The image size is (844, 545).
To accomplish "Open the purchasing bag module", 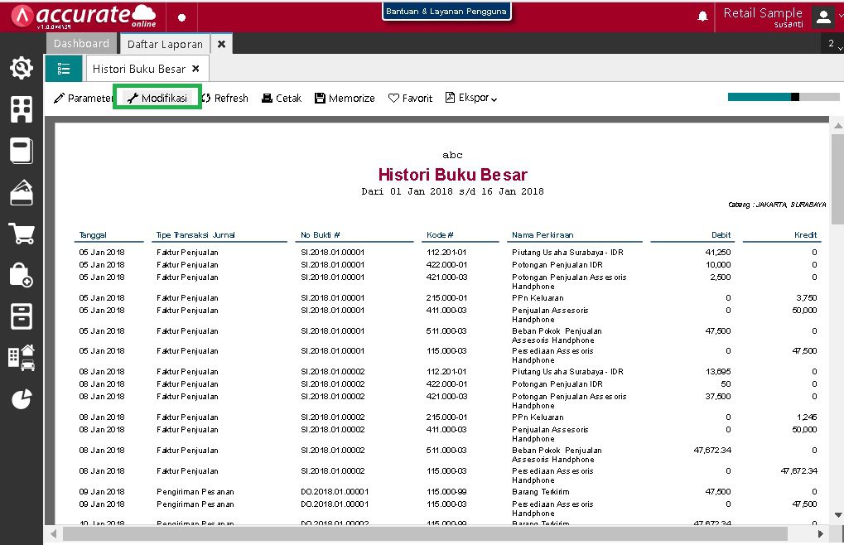I will coord(22,275).
